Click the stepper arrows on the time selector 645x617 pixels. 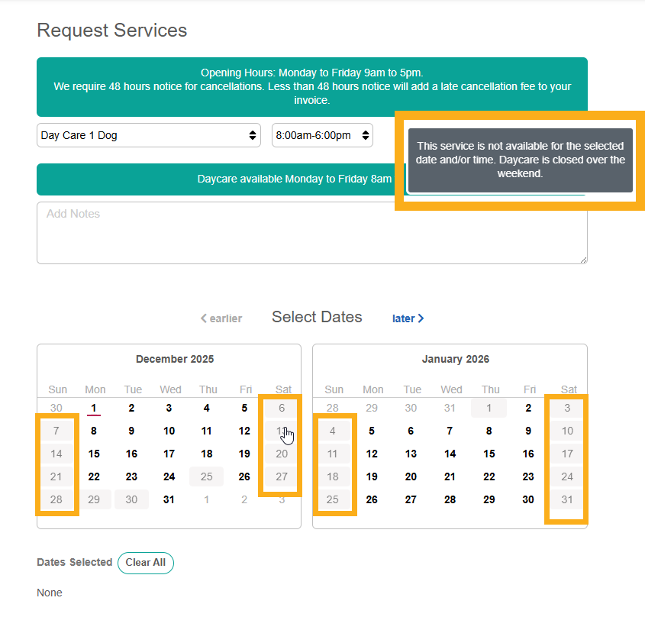click(x=364, y=134)
